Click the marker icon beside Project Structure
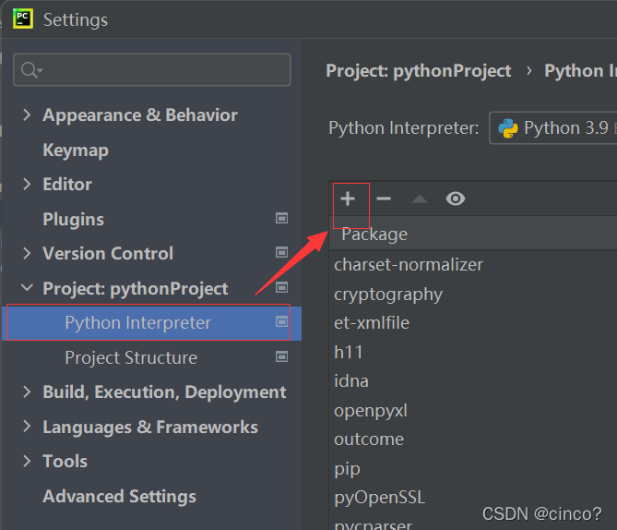 [x=281, y=356]
